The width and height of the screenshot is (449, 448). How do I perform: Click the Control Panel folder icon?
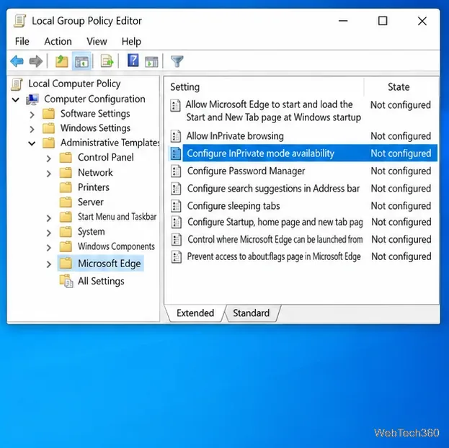66,158
